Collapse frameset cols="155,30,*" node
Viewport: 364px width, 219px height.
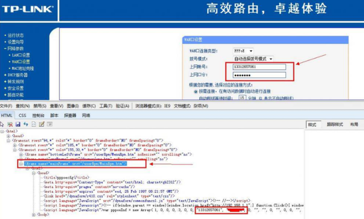15,150
